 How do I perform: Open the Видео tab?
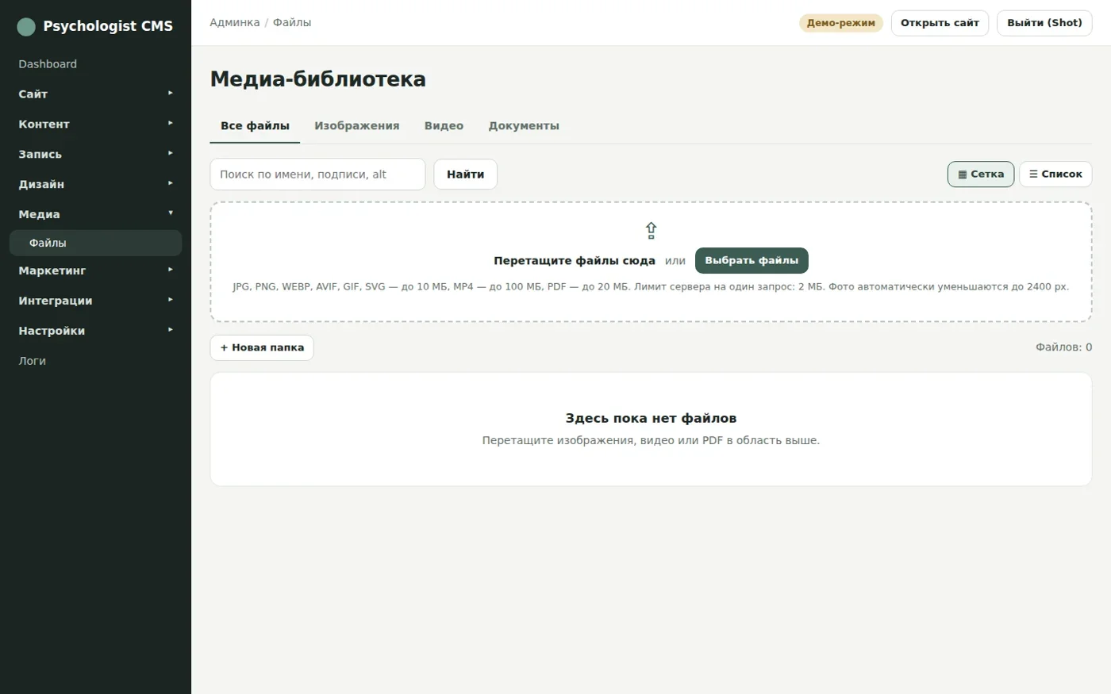pos(444,126)
